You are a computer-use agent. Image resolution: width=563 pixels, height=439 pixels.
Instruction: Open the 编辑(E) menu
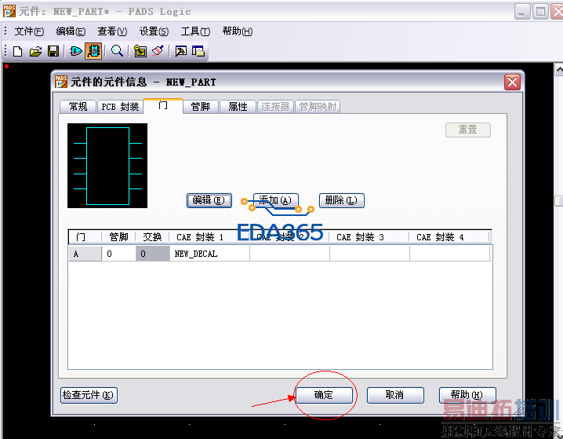[71, 31]
